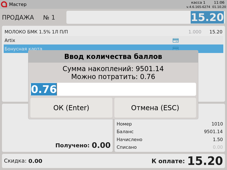Click the Мастер user label
Viewport: 227px width, 170px height.
(18, 5)
